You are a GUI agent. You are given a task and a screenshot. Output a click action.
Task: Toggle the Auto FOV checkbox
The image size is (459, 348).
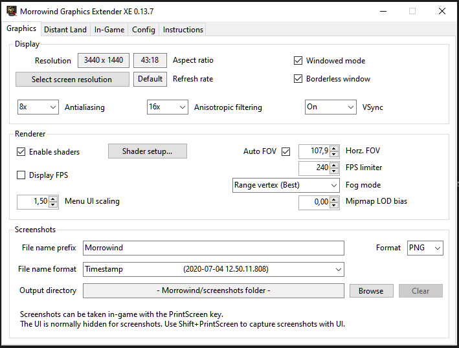(x=285, y=151)
